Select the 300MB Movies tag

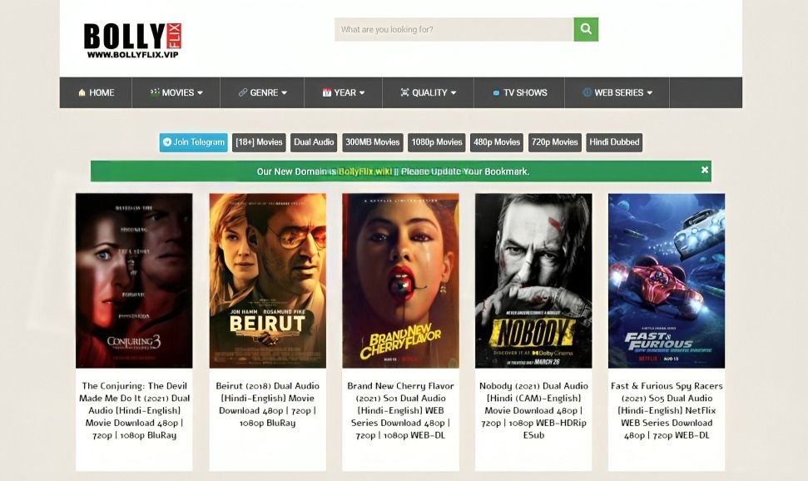point(372,142)
